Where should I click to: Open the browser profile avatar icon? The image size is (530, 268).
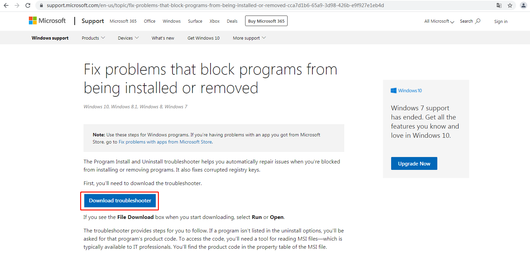click(523, 5)
